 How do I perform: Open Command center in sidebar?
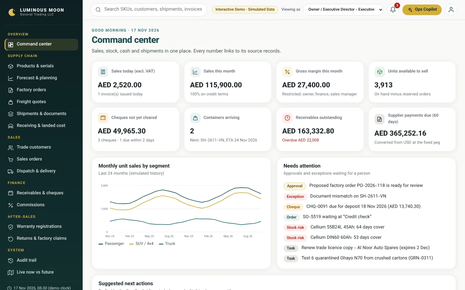point(41,44)
